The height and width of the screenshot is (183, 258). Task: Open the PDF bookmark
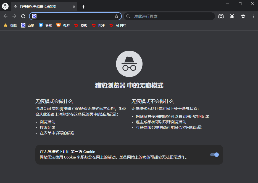[98, 25]
